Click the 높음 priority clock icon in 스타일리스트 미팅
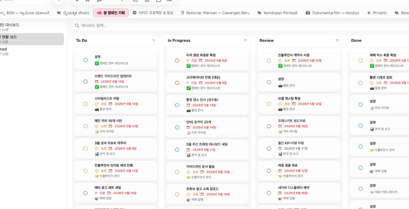 pos(97,104)
